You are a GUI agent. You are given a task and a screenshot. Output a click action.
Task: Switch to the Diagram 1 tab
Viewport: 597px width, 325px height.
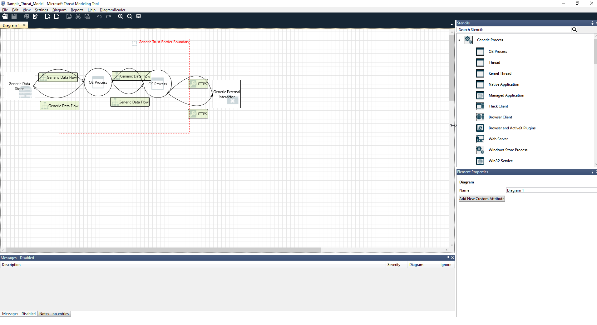click(x=11, y=25)
